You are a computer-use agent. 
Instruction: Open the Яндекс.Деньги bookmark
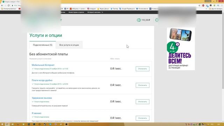point(103,9)
